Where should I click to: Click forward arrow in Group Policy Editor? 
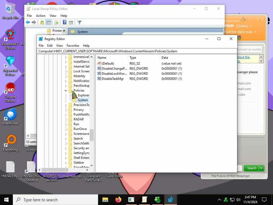[34, 22]
